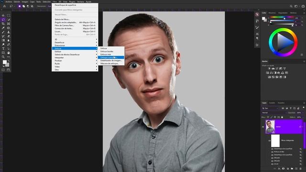This screenshot has width=306, height=172.
Task: Switch to the Canales tab
Action: point(272,103)
